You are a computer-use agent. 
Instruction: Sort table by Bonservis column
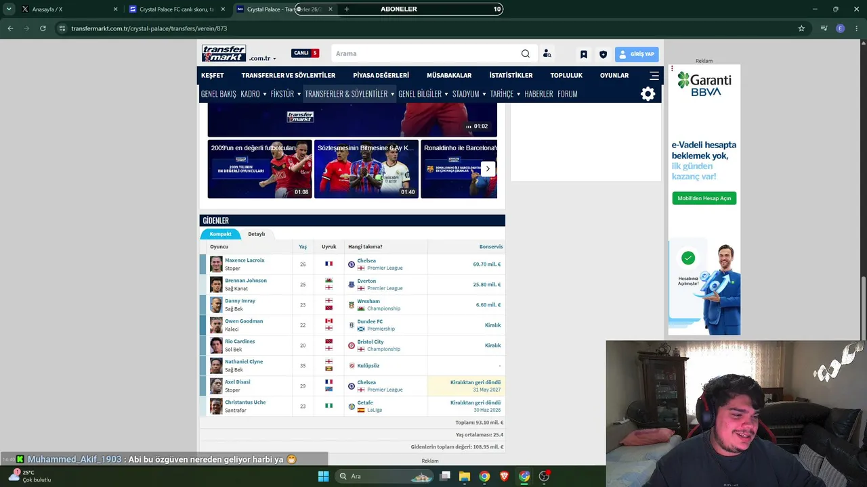tap(491, 247)
